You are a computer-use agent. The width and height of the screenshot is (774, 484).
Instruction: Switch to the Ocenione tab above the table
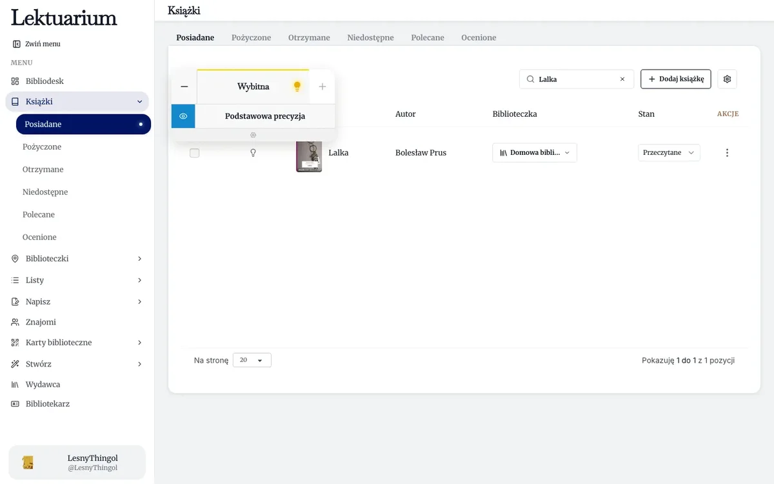pyautogui.click(x=479, y=37)
